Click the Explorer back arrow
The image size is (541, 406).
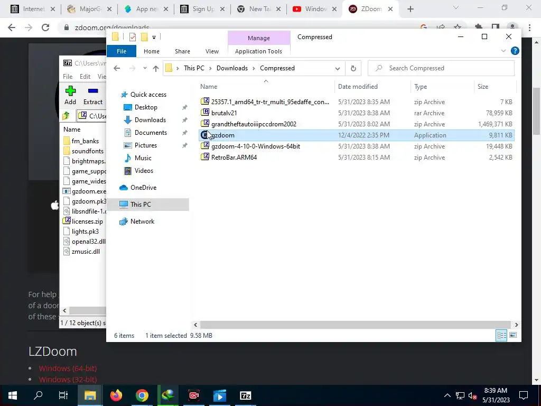coord(117,68)
